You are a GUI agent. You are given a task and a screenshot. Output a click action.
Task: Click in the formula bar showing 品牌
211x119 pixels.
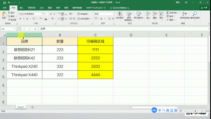point(123,29)
